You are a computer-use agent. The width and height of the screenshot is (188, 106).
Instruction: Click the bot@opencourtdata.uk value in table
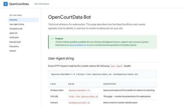pyautogui.click(x=79, y=103)
